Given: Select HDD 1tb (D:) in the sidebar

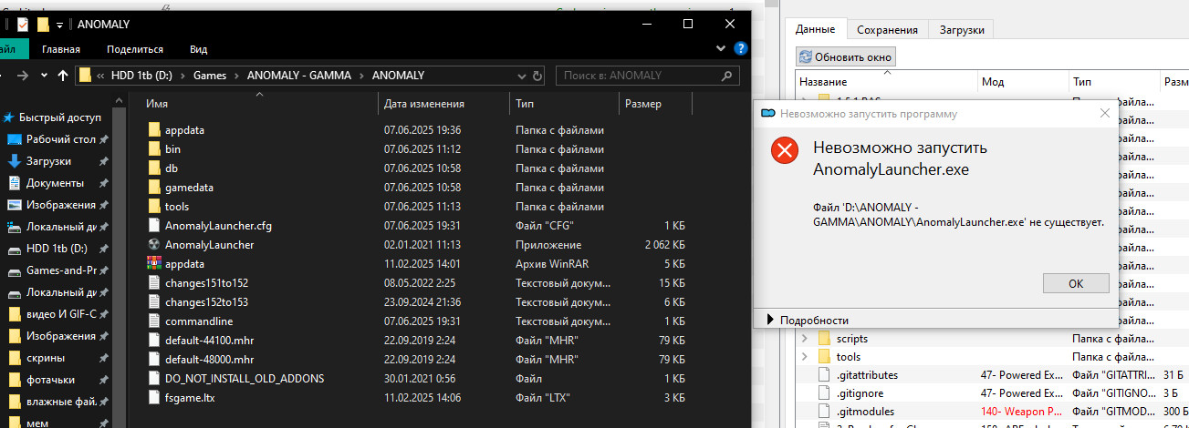Looking at the screenshot, I should click(x=57, y=249).
